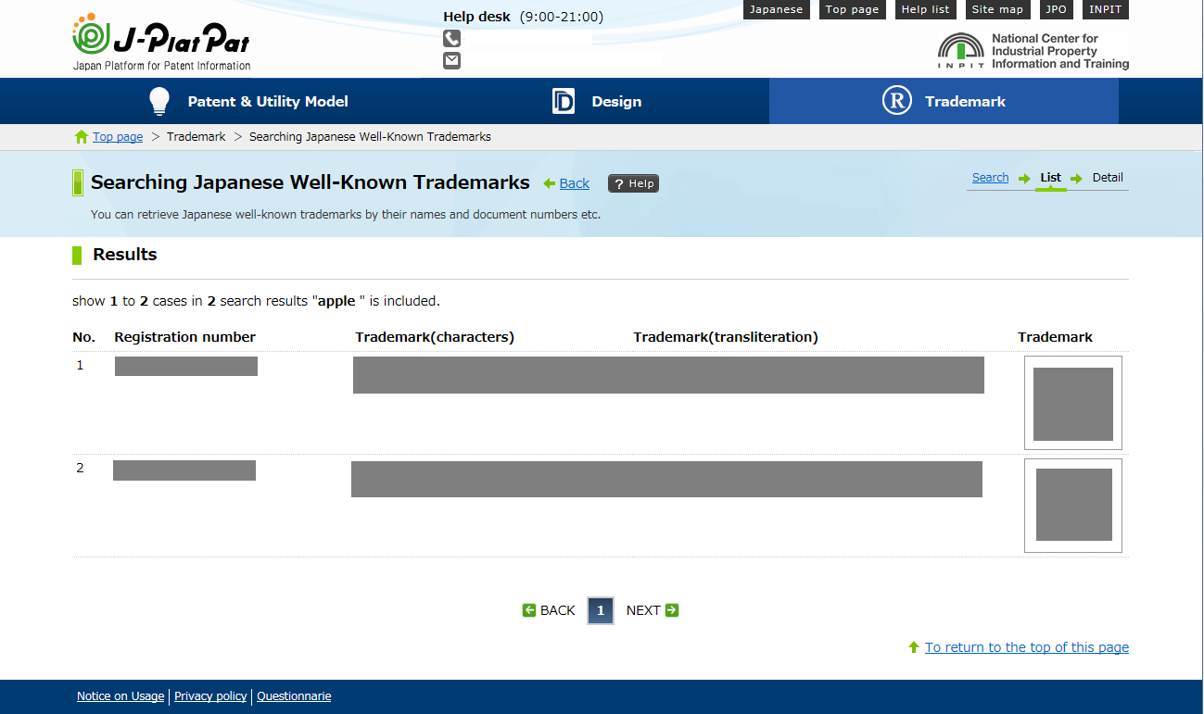This screenshot has width=1204, height=714.
Task: Open the Help list page
Action: [925, 9]
